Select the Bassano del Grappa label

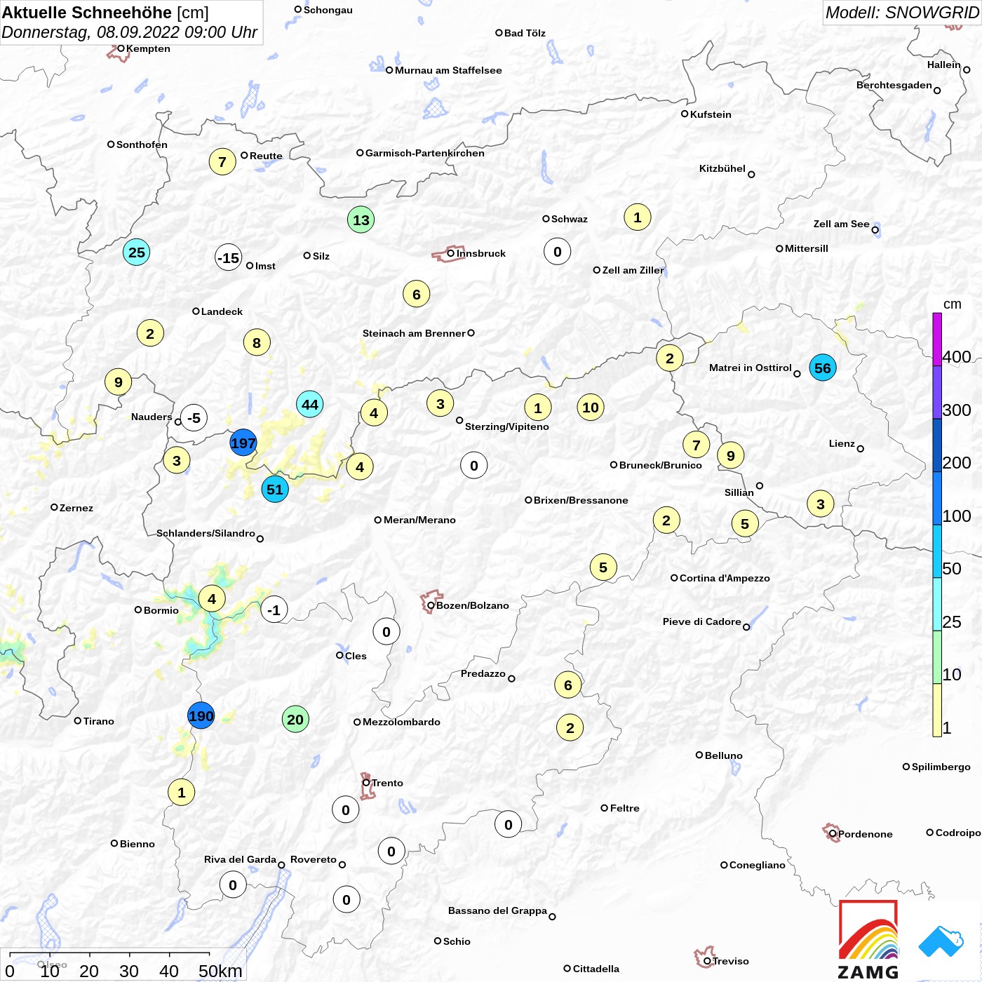[x=497, y=910]
